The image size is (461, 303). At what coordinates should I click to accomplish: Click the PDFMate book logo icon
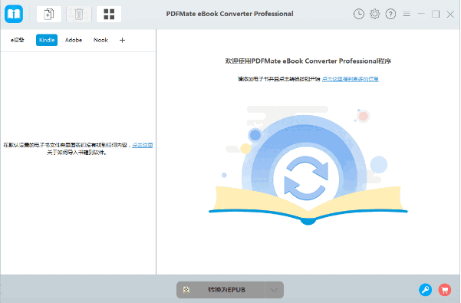pos(14,14)
